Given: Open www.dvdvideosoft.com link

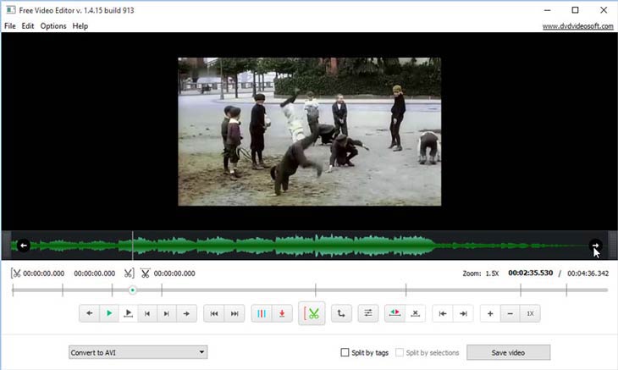Looking at the screenshot, I should pyautogui.click(x=578, y=26).
